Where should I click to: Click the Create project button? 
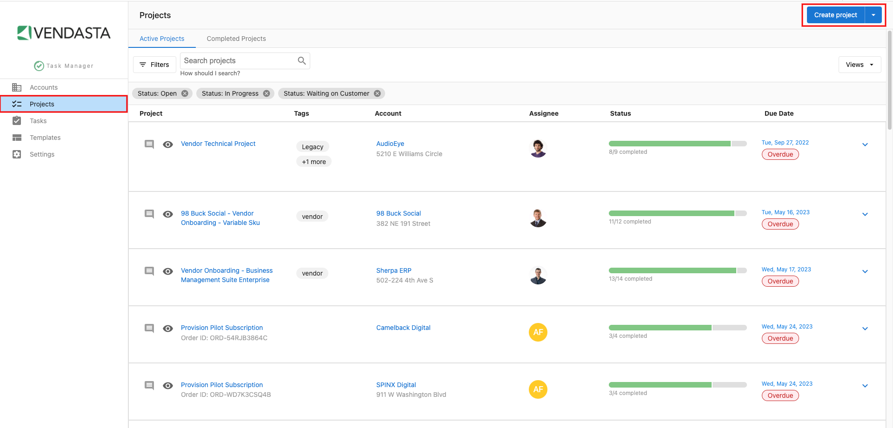click(835, 15)
